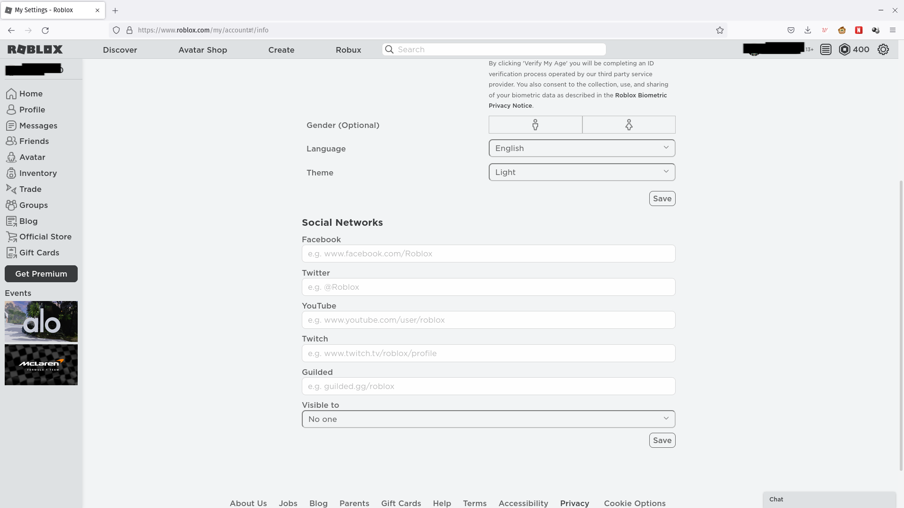
Task: Save the Social Networks settings
Action: pos(662,440)
